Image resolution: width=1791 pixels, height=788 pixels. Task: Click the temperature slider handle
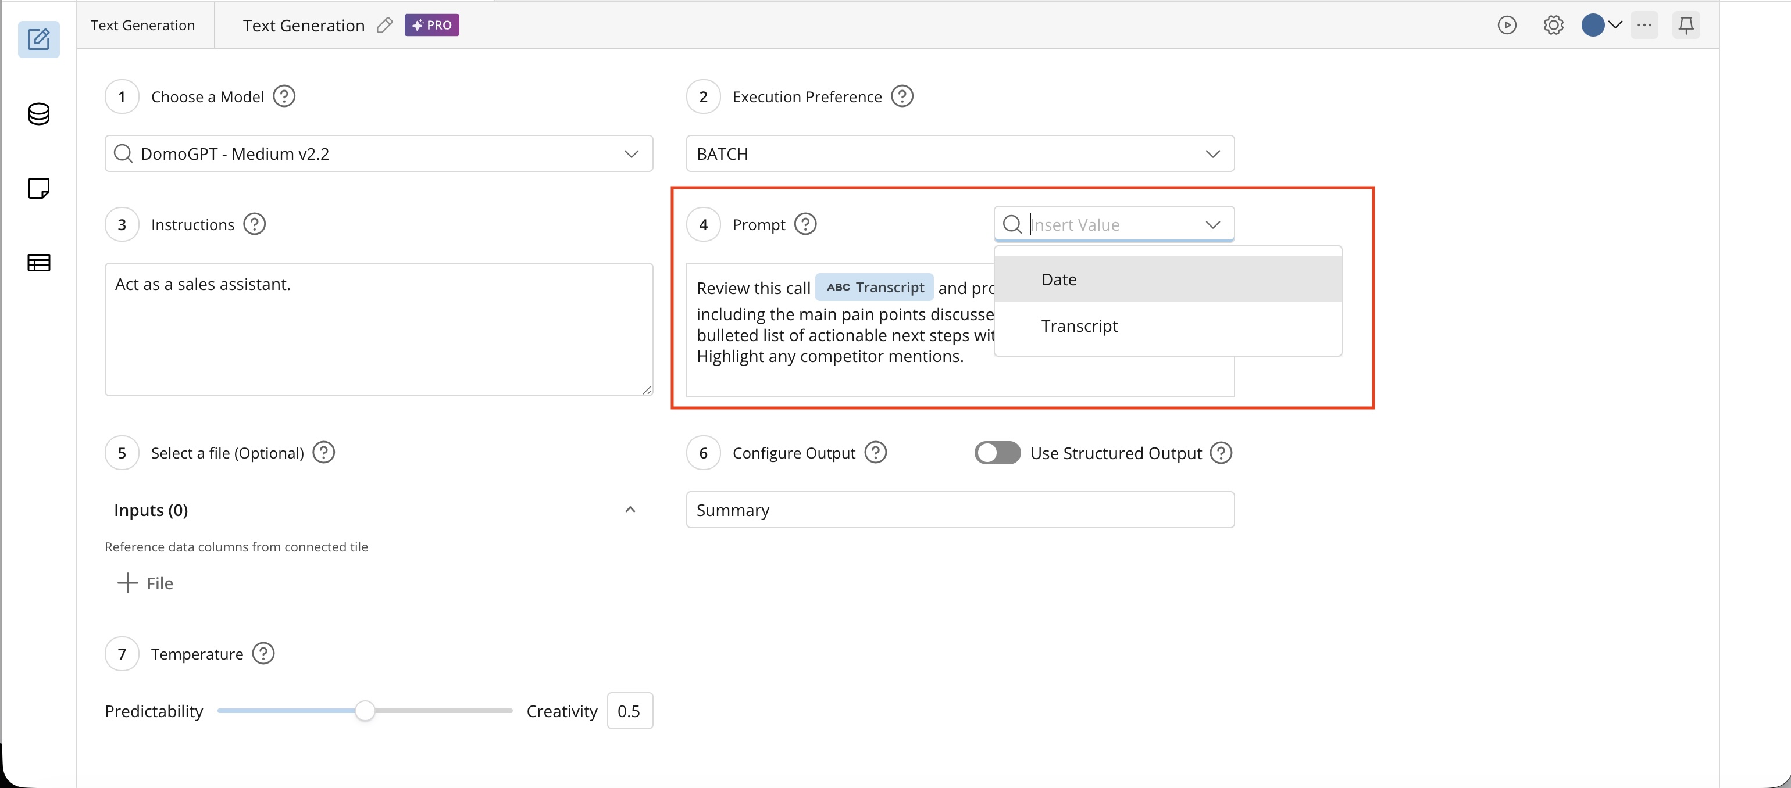[x=365, y=711]
